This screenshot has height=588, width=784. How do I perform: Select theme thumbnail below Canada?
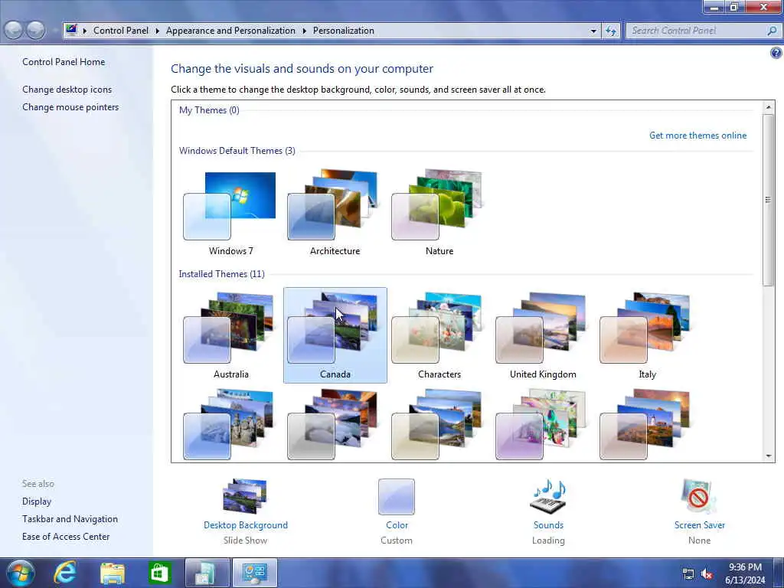[x=335, y=424]
